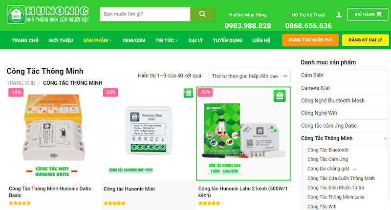This screenshot has width=391, height=210.
Task: Click star rating under Datic Basic product
Action: pos(20,203)
